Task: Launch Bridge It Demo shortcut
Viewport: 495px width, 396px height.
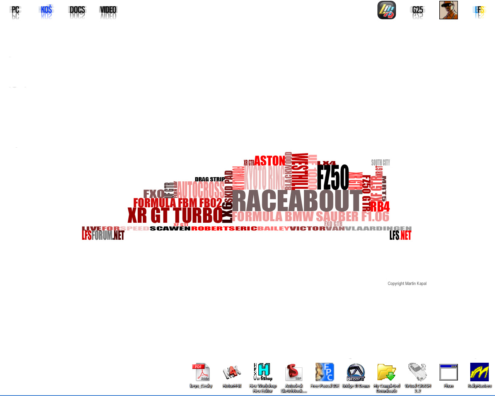Action: [356, 375]
